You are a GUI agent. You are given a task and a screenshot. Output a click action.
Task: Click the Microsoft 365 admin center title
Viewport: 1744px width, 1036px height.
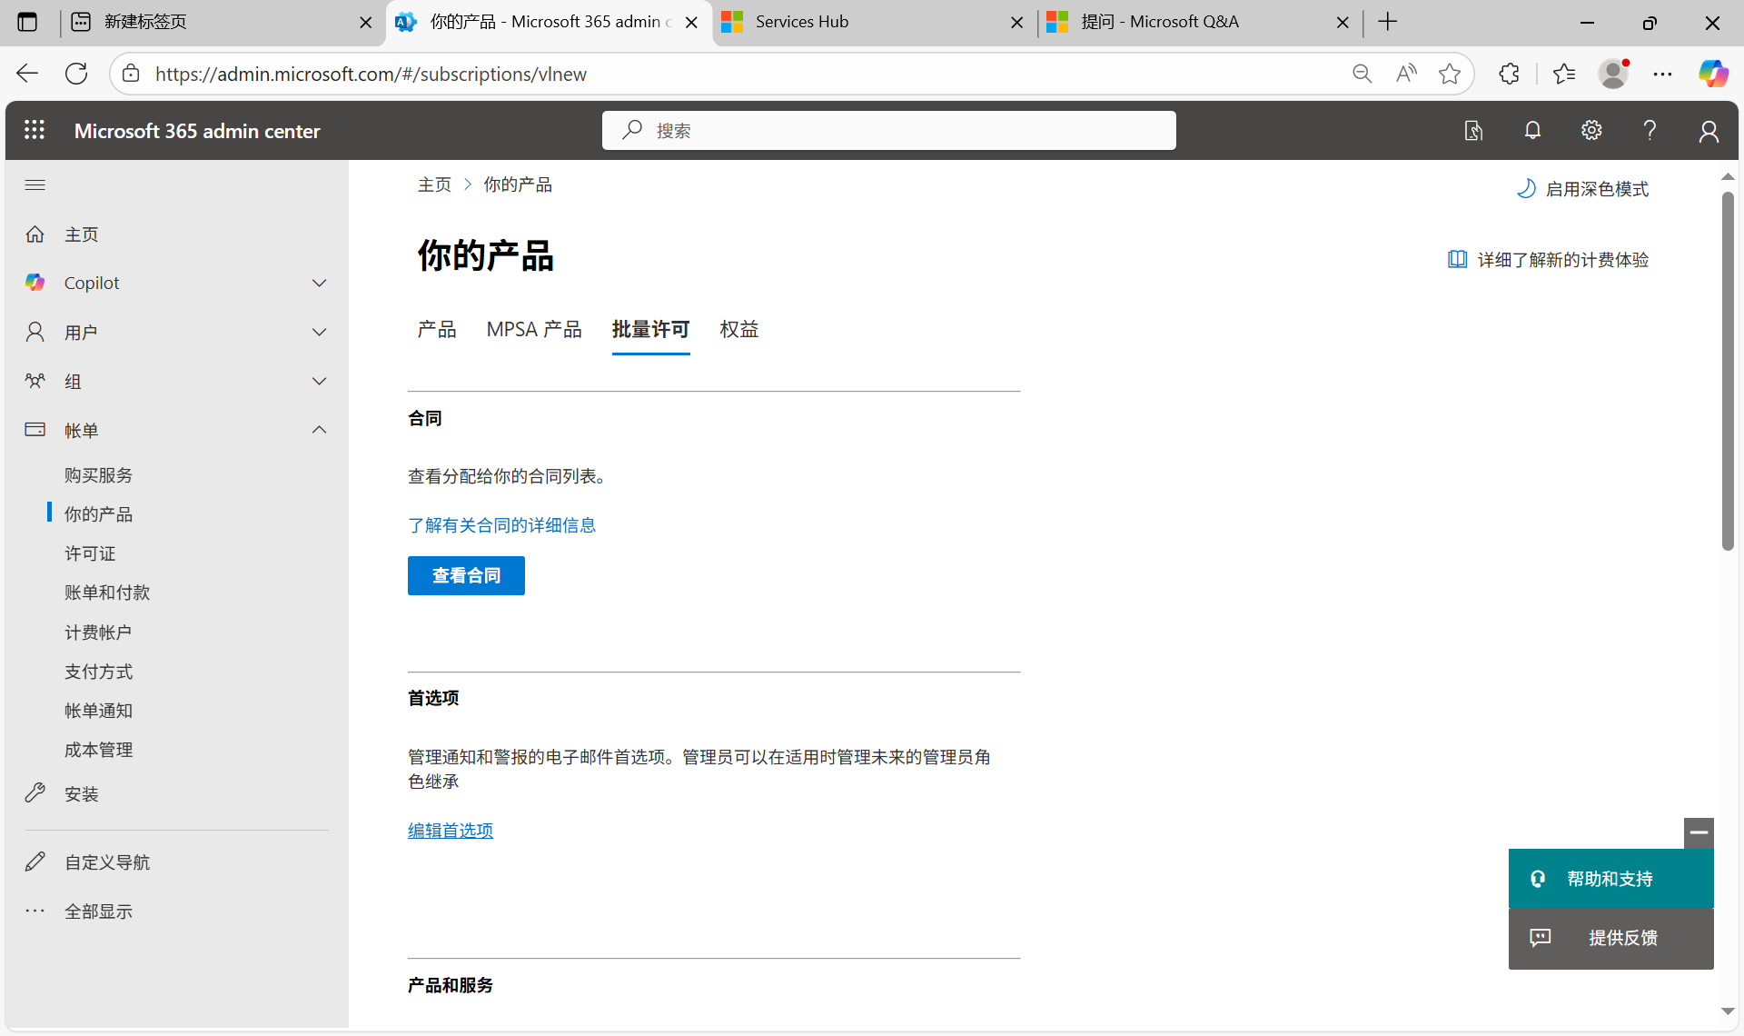pyautogui.click(x=197, y=131)
